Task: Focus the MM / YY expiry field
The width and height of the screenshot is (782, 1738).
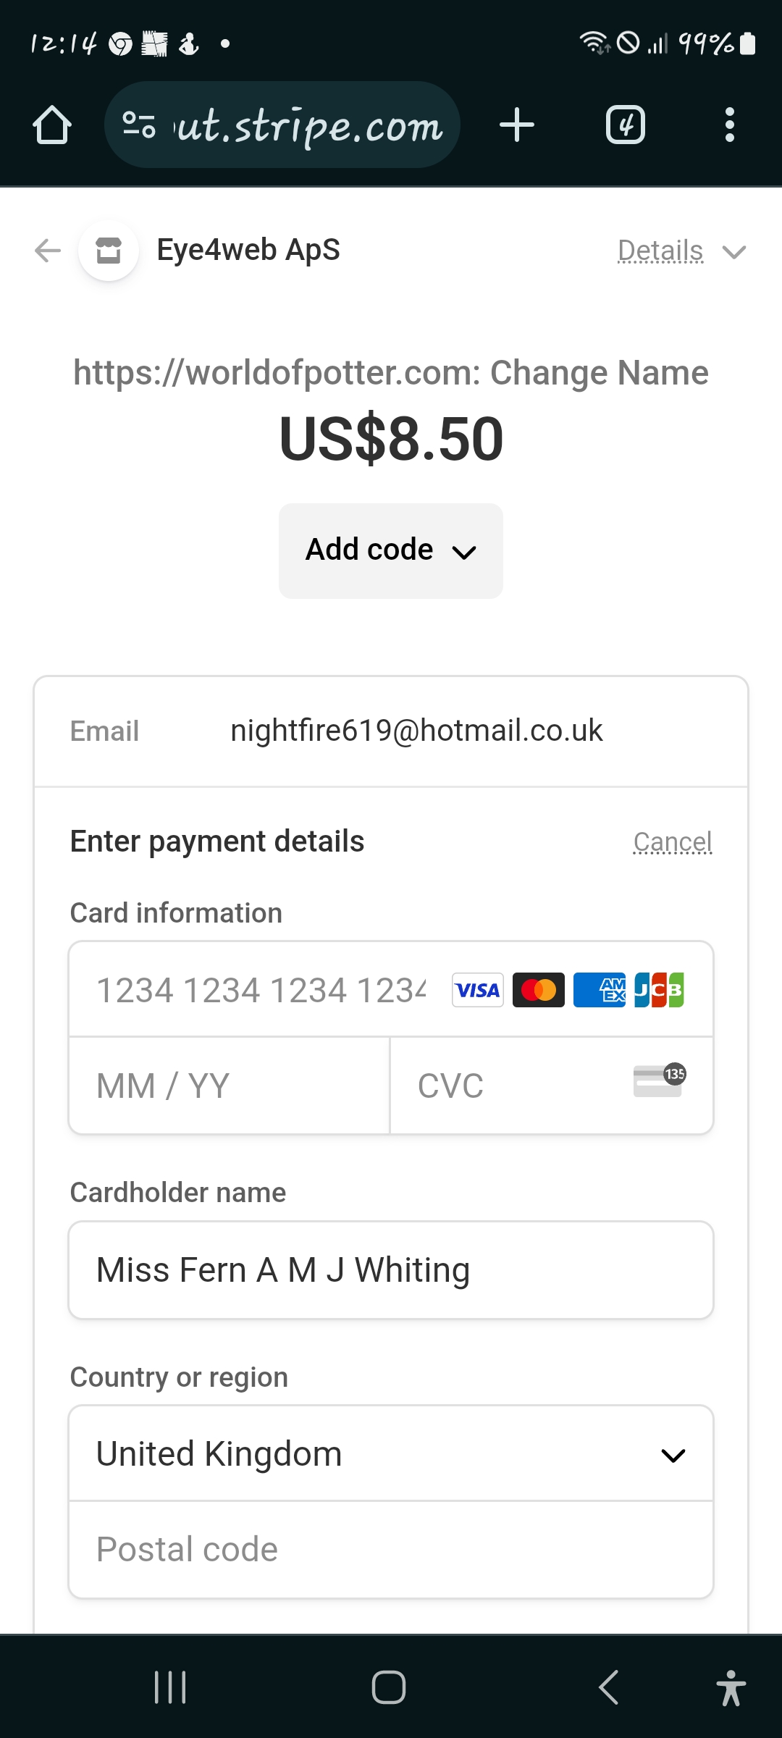Action: tap(229, 1086)
